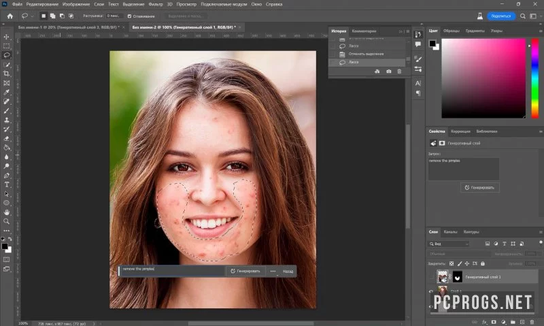Add layer mask at Layers panel bottom
Screen dimensions: 544x326
(494, 322)
